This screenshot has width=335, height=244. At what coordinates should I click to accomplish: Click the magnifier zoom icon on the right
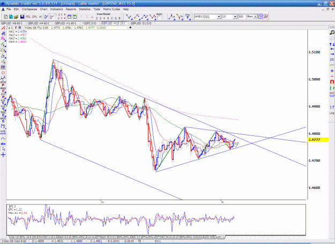(x=332, y=33)
